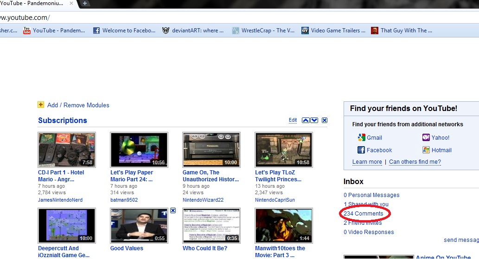Open Add / Remove Modules link
Image resolution: width=479 pixels, height=259 pixels.
[x=78, y=105]
